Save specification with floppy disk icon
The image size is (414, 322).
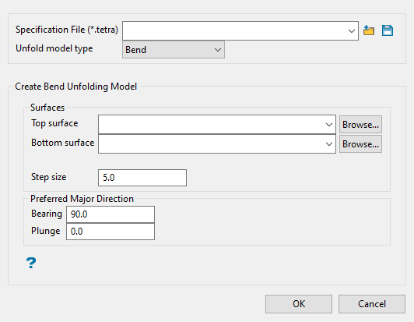[388, 30]
